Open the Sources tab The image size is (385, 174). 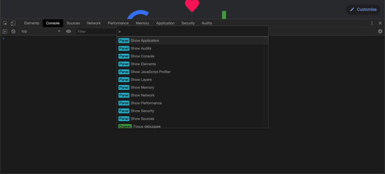[73, 23]
